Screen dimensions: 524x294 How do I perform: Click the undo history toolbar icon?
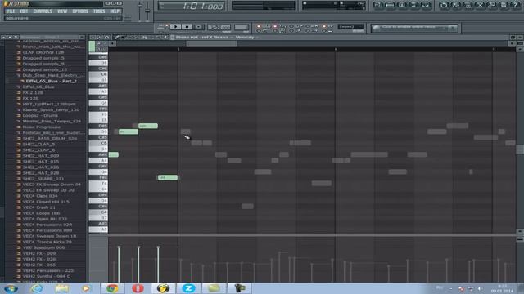point(444,5)
